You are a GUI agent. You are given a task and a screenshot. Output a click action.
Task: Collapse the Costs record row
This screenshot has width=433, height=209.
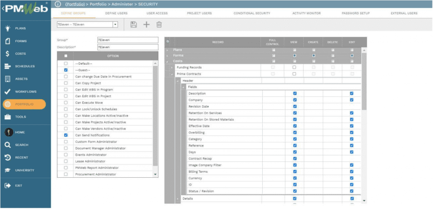tap(167, 61)
